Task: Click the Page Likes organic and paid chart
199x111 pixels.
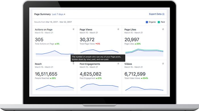Action: click(x=144, y=53)
